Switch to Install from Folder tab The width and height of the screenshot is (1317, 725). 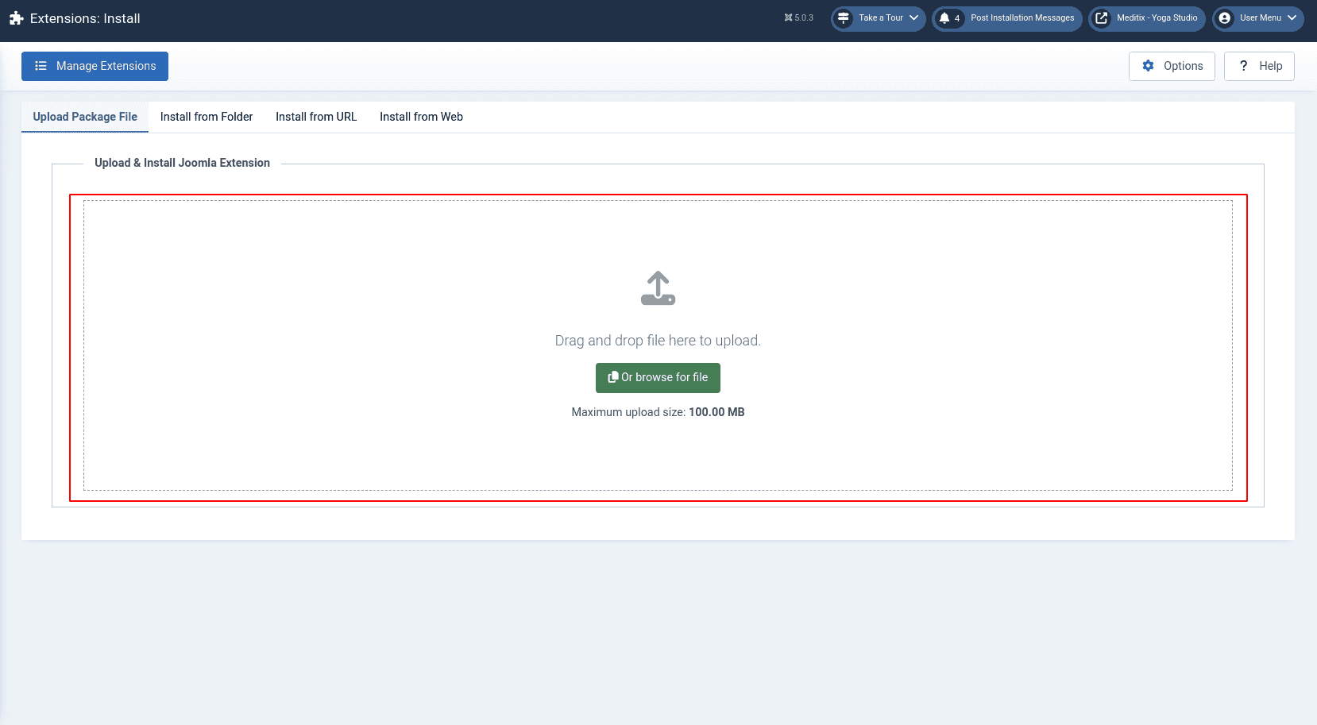point(207,117)
